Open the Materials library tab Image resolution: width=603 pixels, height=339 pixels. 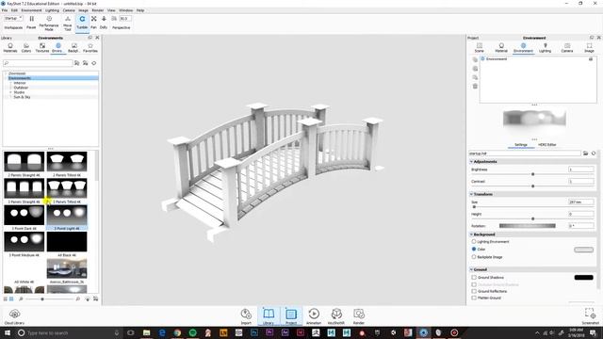[10, 48]
